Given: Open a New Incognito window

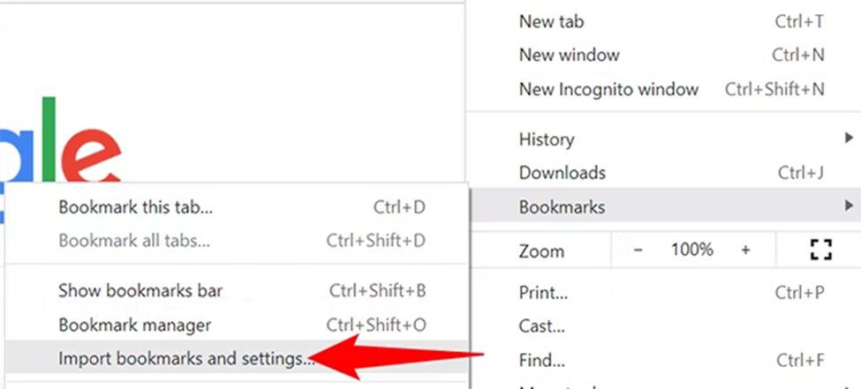Looking at the screenshot, I should click(608, 89).
